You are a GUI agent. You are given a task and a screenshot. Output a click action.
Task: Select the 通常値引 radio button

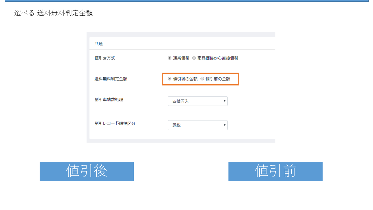(x=170, y=58)
